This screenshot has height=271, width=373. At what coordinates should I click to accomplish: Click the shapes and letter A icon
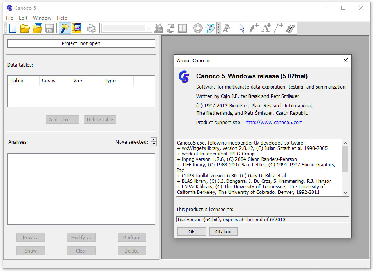click(x=226, y=28)
